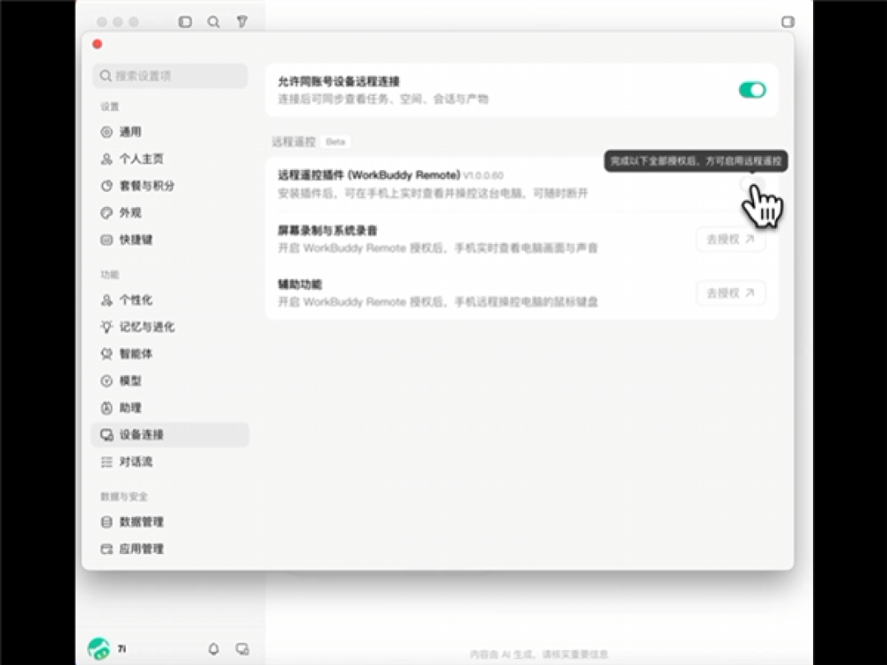Screen dimensions: 887x665
Task: Open 数据管理 data management
Action: 170,521
